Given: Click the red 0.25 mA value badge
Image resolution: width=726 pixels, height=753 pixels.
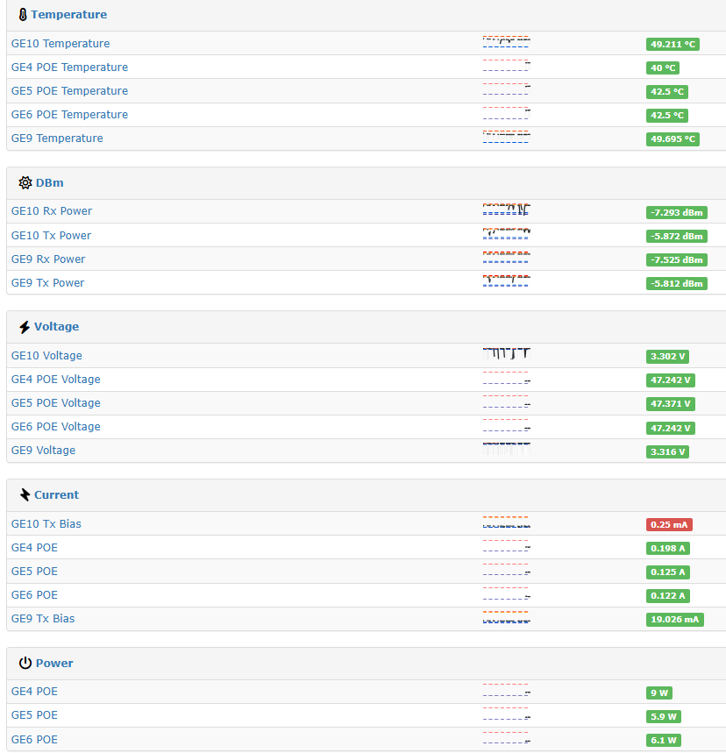Looking at the screenshot, I should point(669,525).
